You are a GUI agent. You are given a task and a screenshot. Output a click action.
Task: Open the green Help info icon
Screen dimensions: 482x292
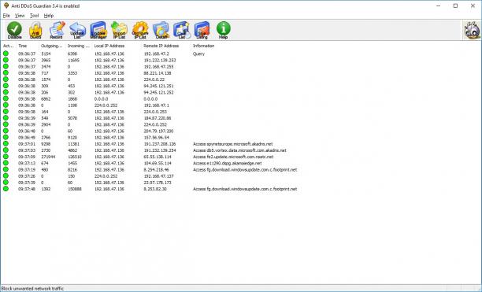[x=224, y=30]
